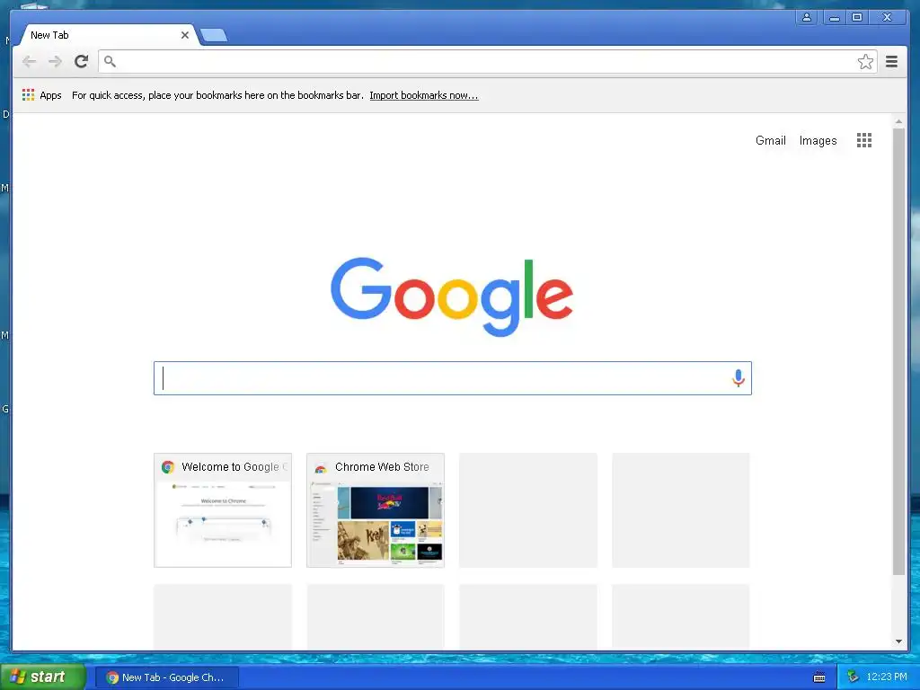Click the scrollbar down arrow

[898, 641]
